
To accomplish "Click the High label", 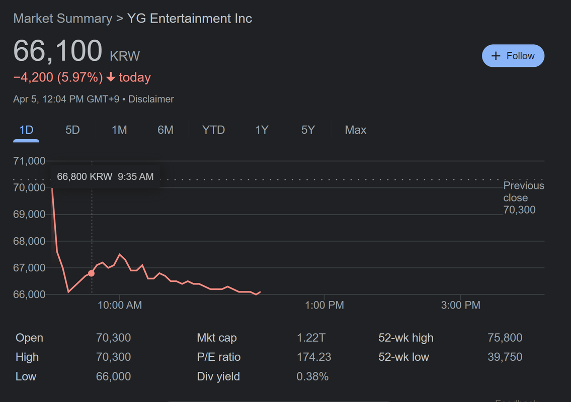I will [x=27, y=357].
